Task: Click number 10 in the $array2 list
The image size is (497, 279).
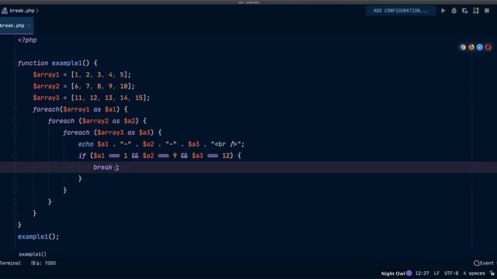Action: (123, 86)
